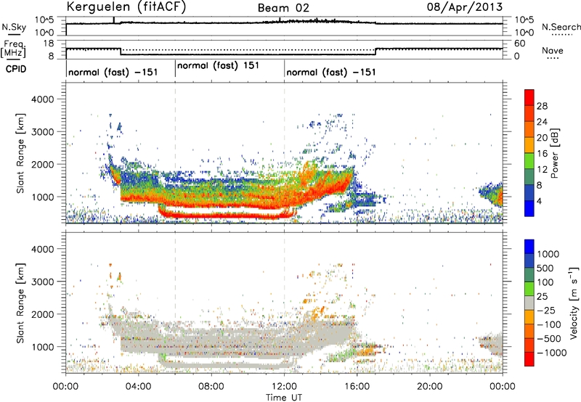Click the '08:00' time tick label

(211, 387)
